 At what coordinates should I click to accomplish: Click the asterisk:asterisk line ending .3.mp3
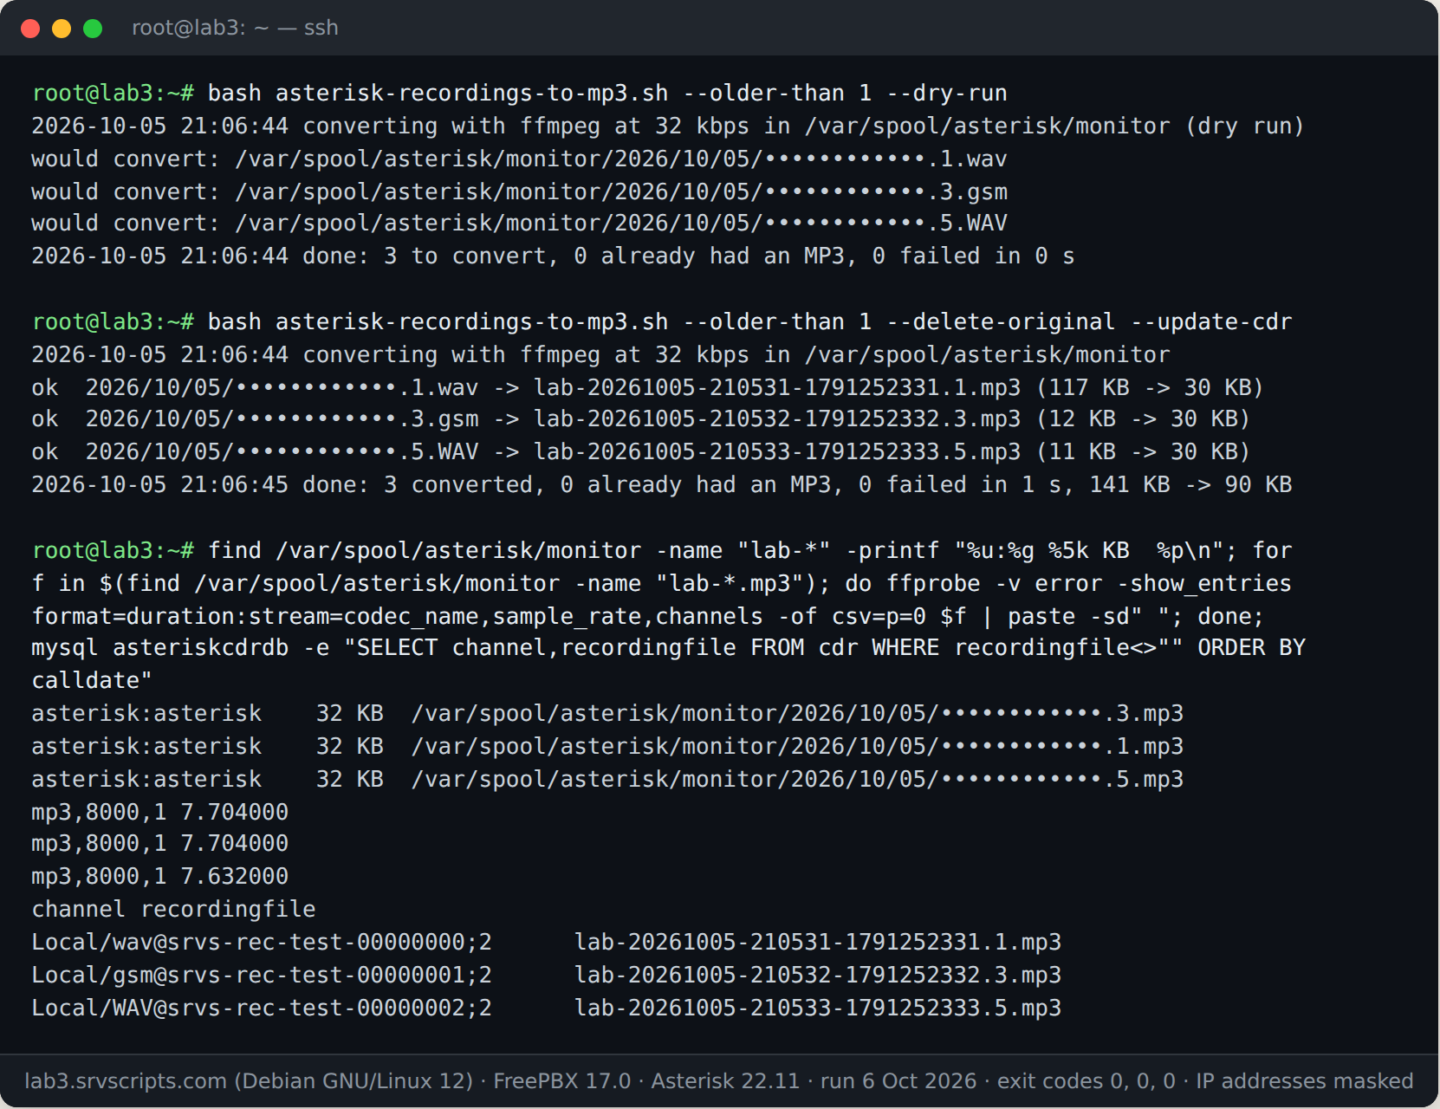point(607,713)
